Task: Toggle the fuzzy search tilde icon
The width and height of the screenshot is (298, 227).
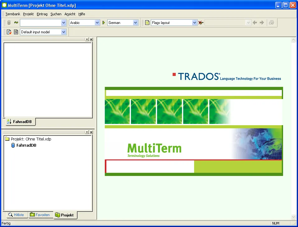Action: click(x=16, y=22)
